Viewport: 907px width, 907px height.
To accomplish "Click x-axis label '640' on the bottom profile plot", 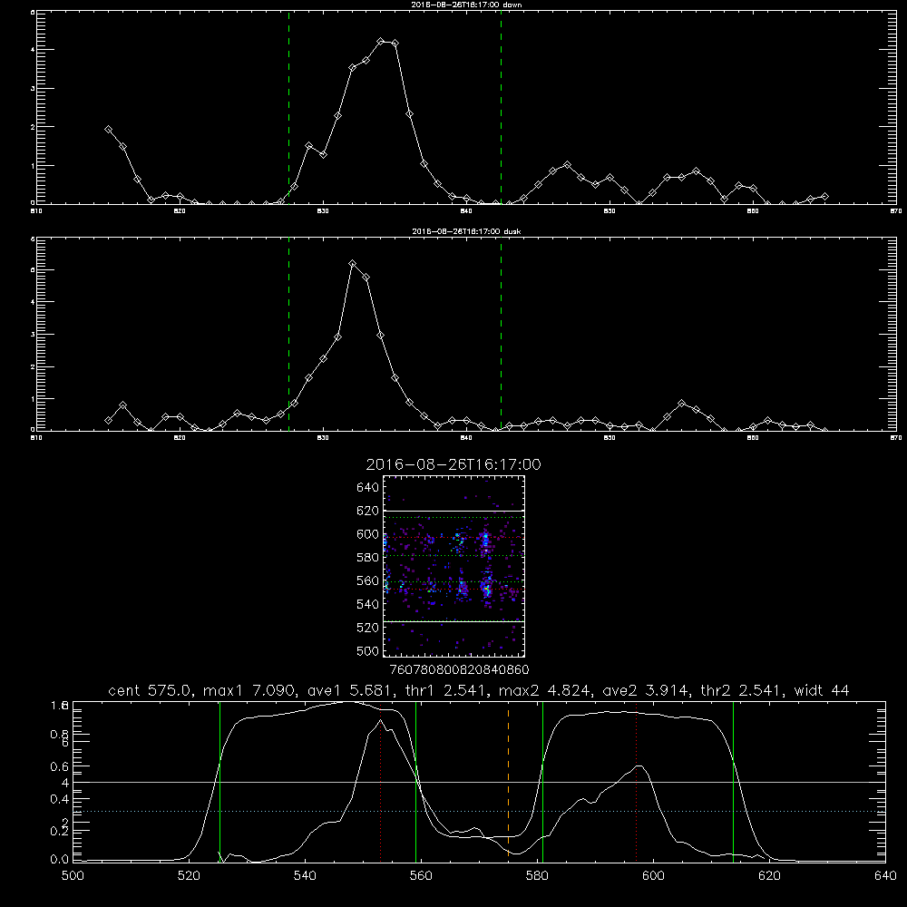I will coord(885,876).
